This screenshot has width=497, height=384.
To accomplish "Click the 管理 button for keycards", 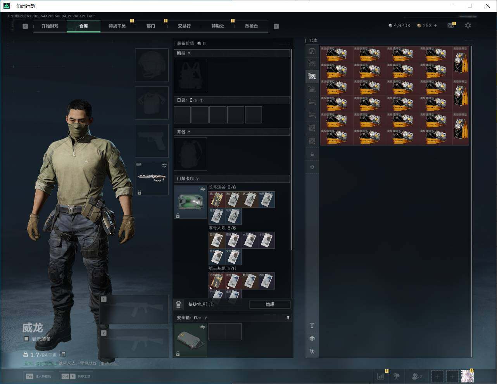I will [x=270, y=305].
